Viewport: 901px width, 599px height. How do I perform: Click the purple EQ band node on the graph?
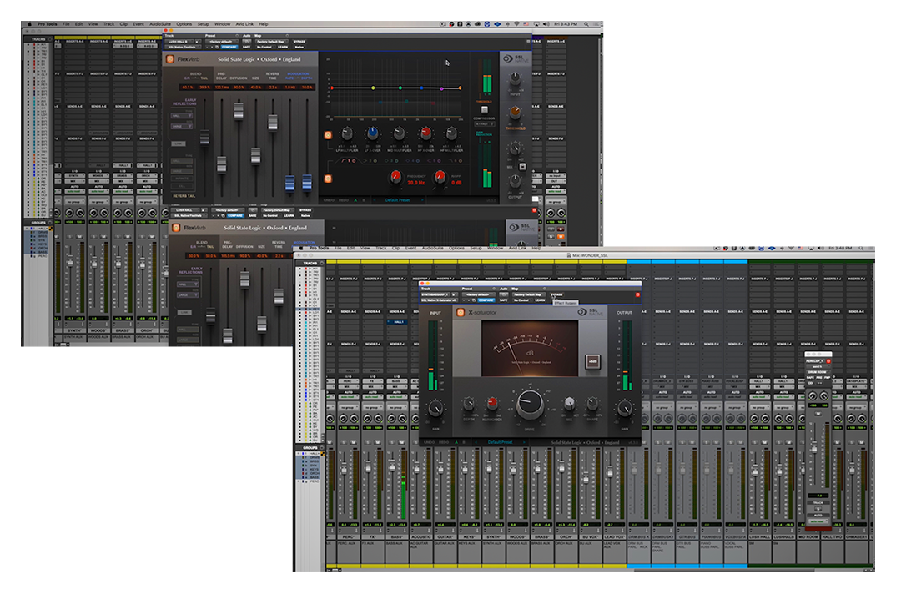pos(441,88)
